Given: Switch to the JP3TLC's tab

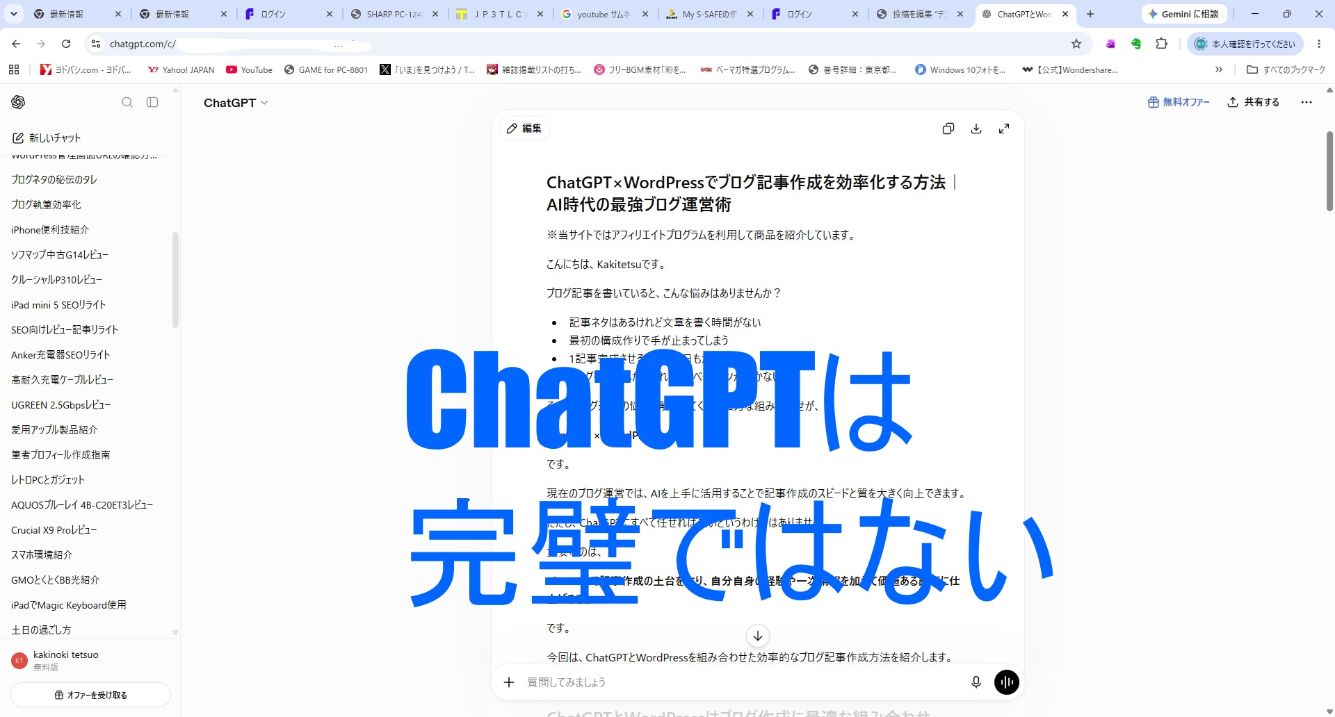Looking at the screenshot, I should 501,14.
